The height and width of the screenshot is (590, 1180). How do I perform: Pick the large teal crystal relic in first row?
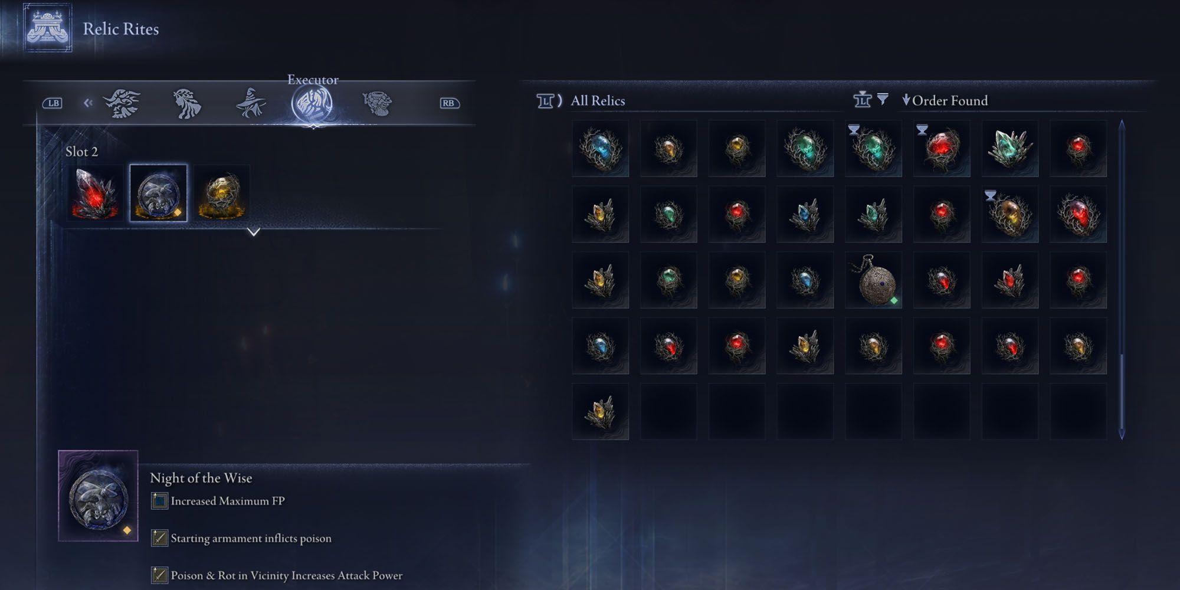[1010, 148]
